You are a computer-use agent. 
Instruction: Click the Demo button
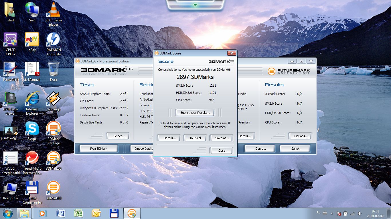pyautogui.click(x=260, y=149)
